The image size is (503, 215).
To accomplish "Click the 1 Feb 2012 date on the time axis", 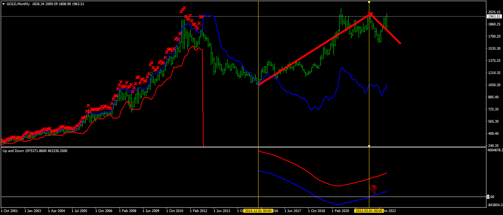I will 199,211.
